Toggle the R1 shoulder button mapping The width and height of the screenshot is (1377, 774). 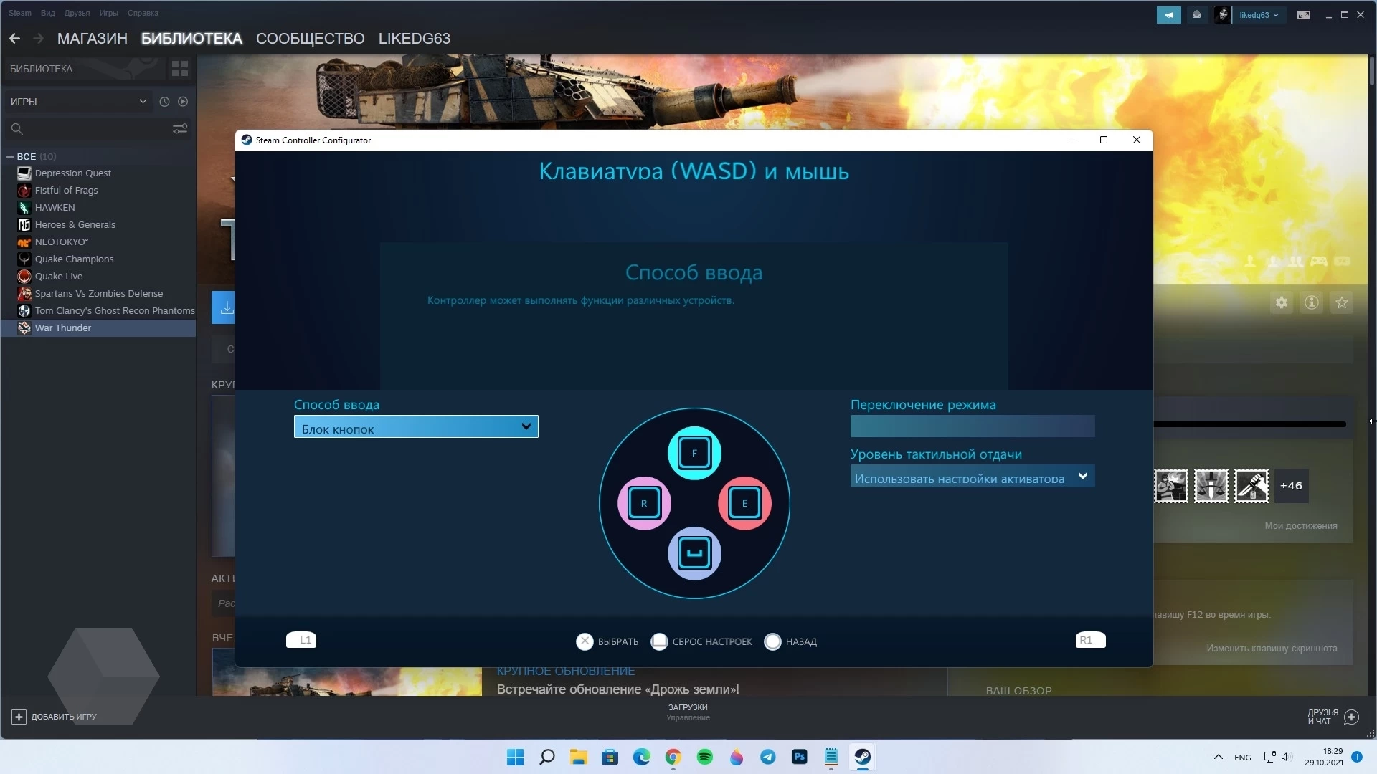tap(1086, 640)
